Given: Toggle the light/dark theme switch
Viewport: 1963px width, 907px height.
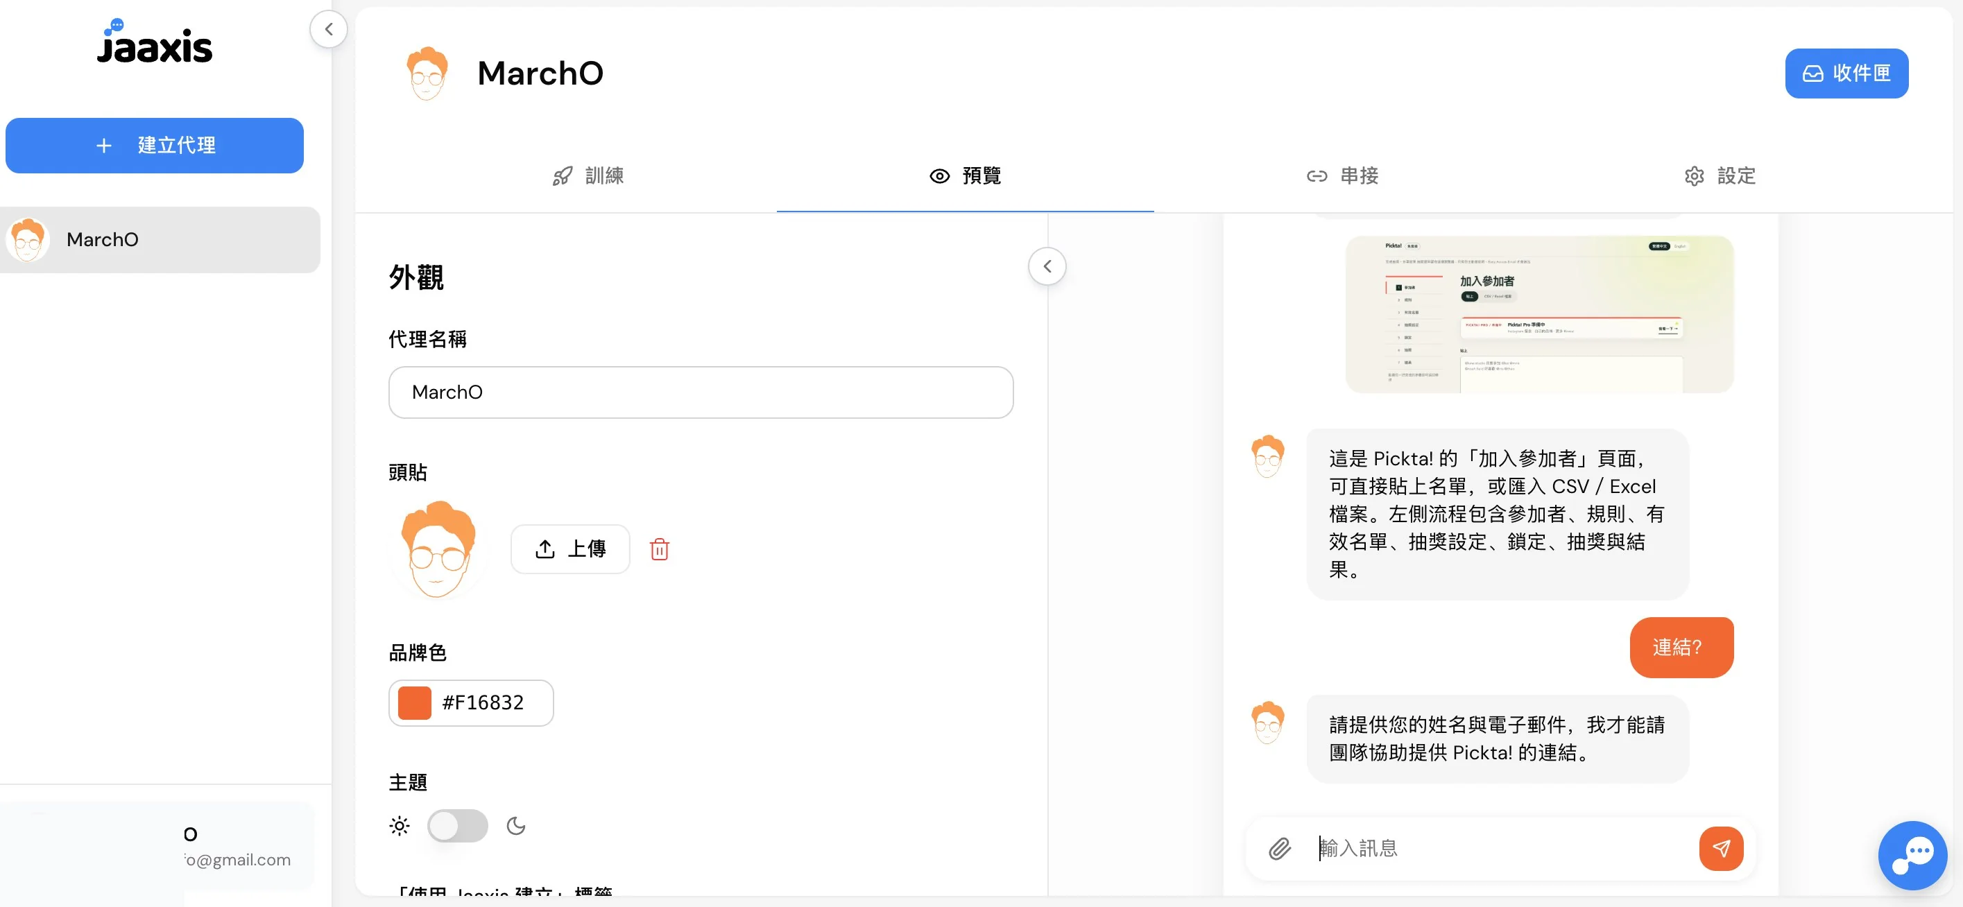Looking at the screenshot, I should point(457,827).
